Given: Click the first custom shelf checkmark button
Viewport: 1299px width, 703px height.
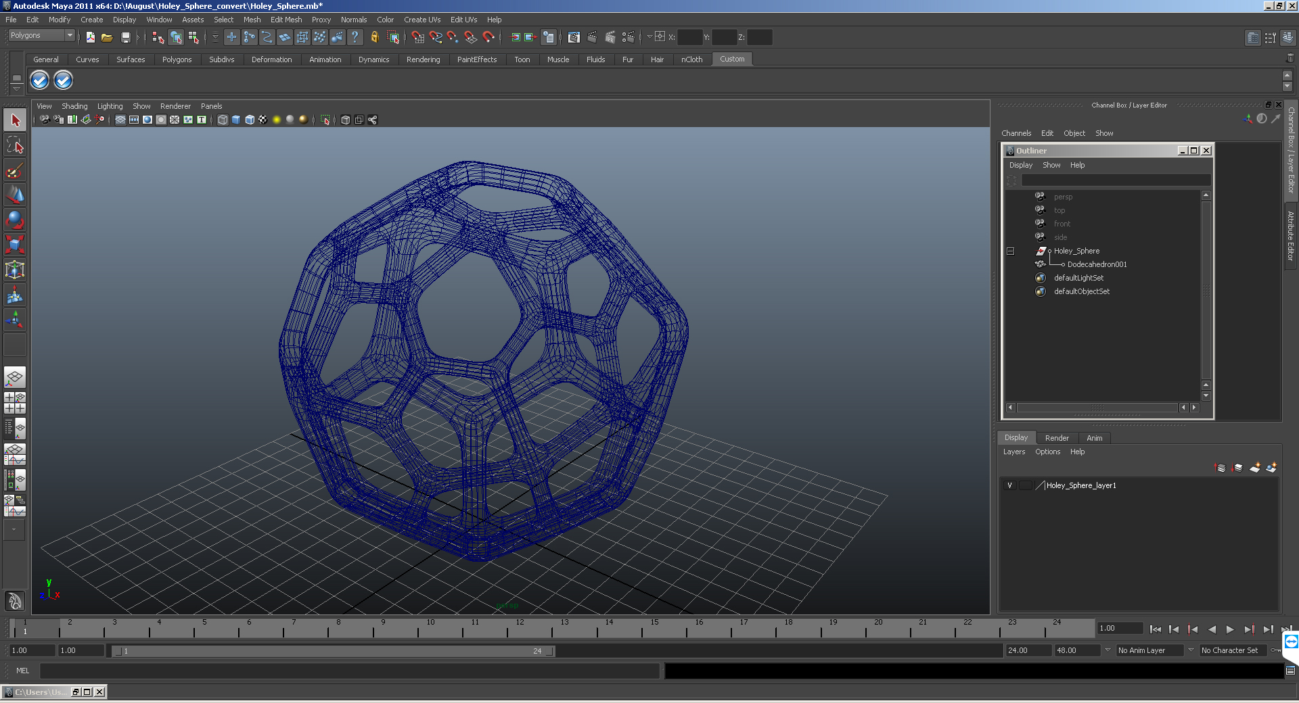Looking at the screenshot, I should (x=40, y=80).
